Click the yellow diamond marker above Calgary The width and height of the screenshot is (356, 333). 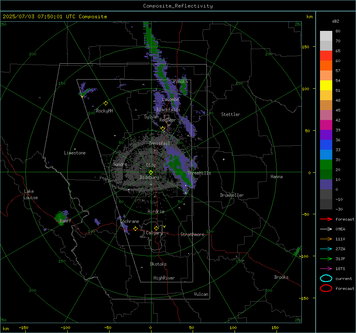[x=156, y=228]
